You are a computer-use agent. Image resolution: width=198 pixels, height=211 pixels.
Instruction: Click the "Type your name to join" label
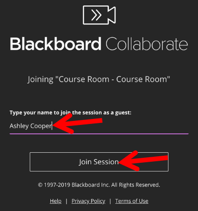71,112
